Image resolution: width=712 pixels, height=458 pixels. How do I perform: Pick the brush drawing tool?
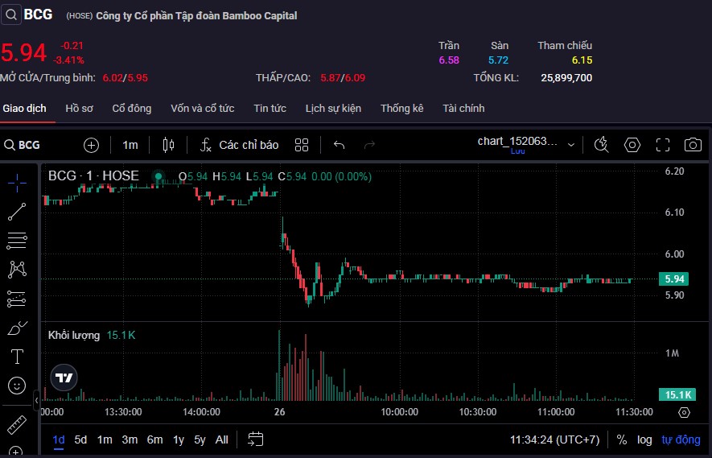[17, 328]
